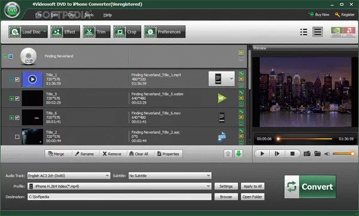
Task: Open the snapshot folder icon
Action: point(317,154)
